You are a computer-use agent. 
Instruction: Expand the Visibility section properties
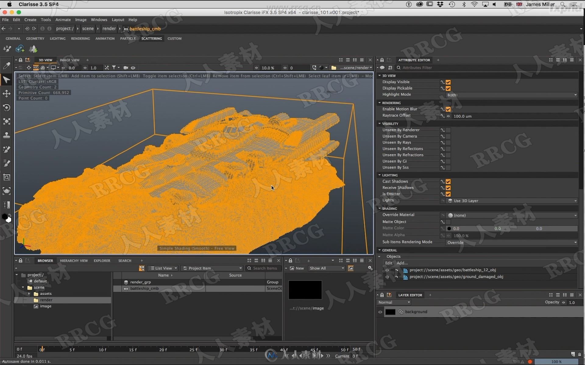click(379, 123)
